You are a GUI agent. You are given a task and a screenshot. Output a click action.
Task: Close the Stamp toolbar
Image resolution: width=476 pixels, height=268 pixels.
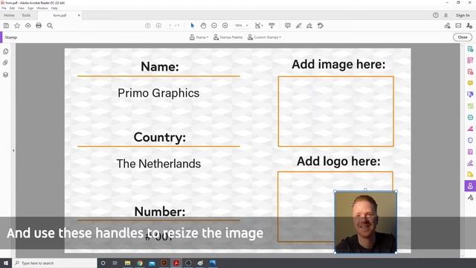click(463, 37)
